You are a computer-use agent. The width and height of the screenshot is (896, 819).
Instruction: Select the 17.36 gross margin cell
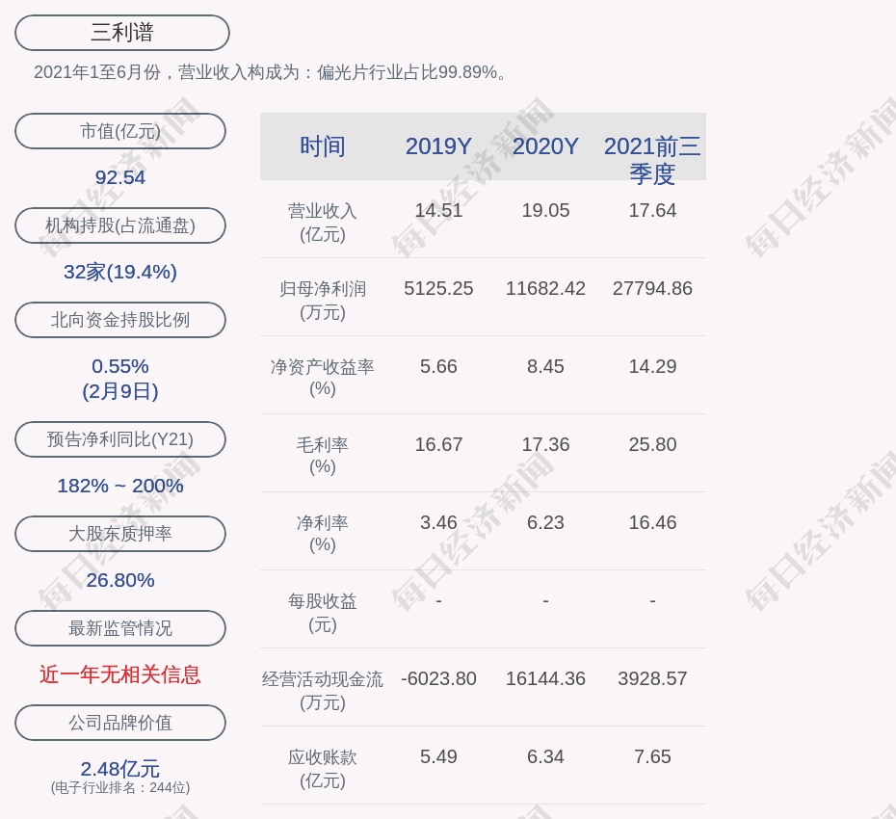(x=545, y=444)
